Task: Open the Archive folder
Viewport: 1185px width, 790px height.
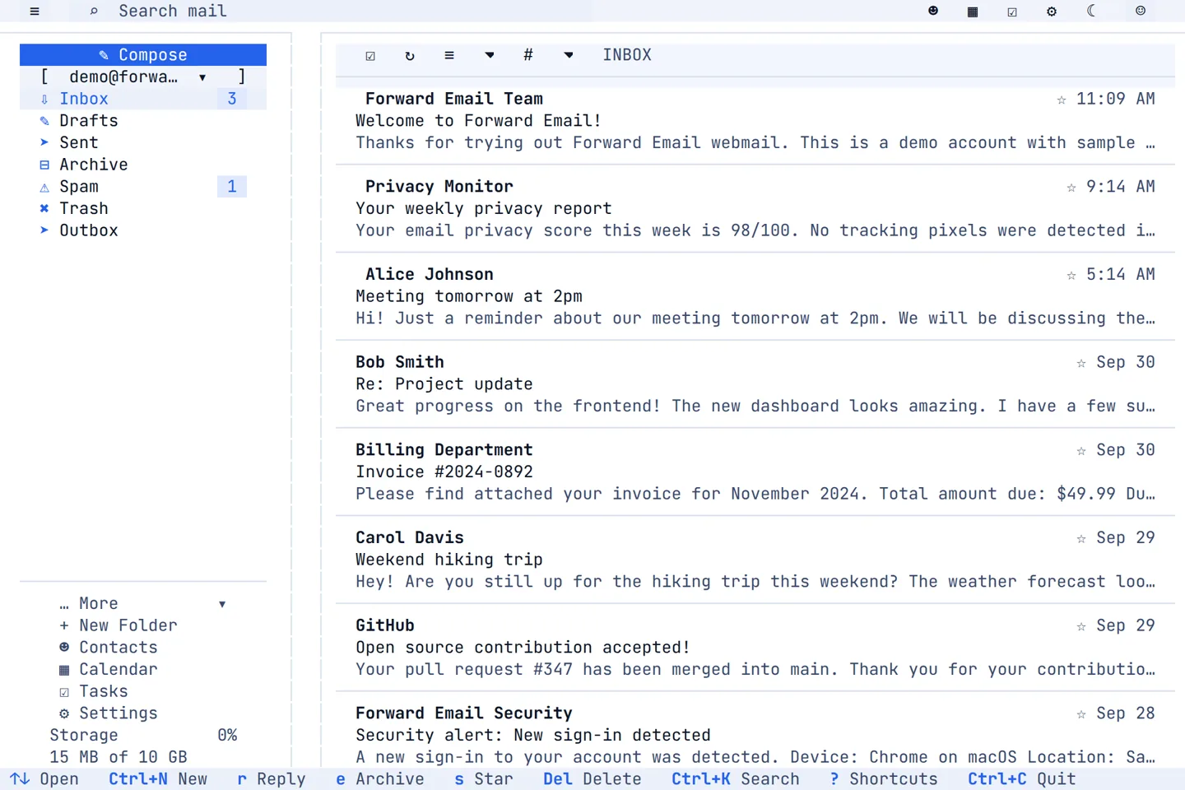Action: point(143,165)
